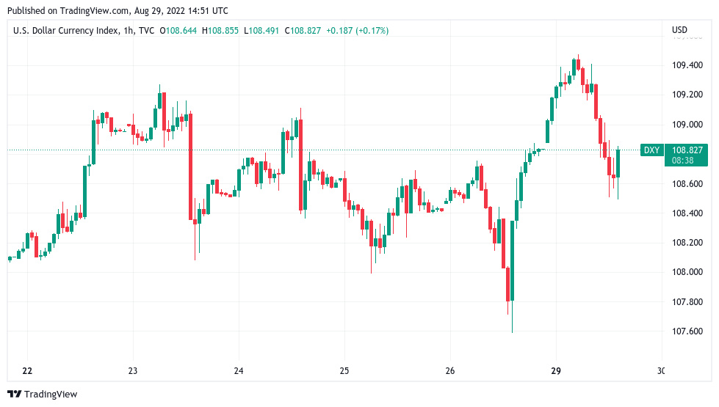Click the 26 date marker on axis
This screenshot has height=407, width=719.
point(449,371)
